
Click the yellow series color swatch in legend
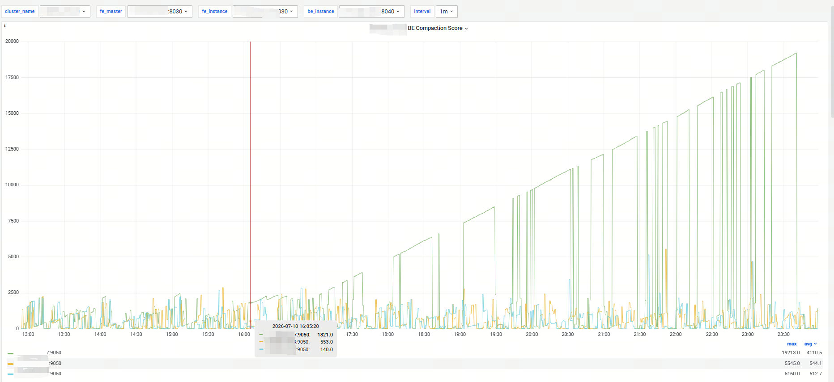click(x=10, y=364)
